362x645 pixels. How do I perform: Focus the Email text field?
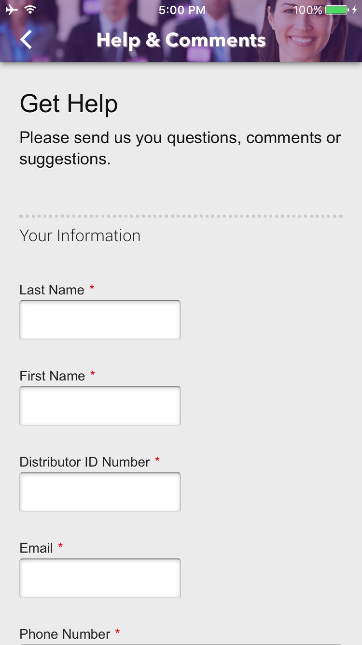pyautogui.click(x=100, y=578)
